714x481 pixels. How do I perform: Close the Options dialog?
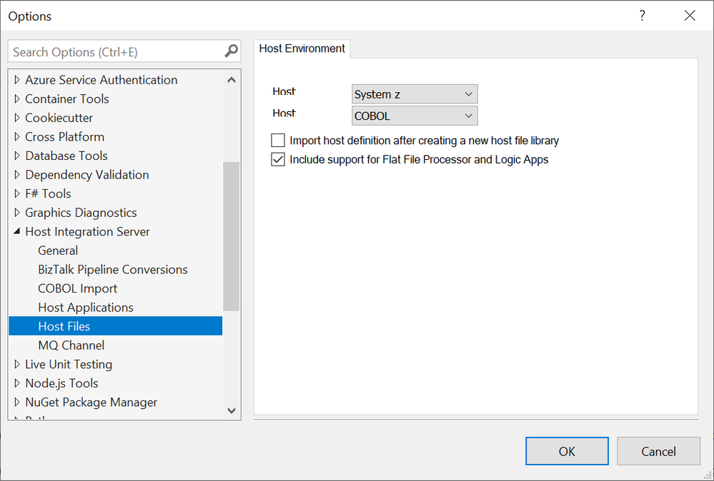(x=690, y=16)
